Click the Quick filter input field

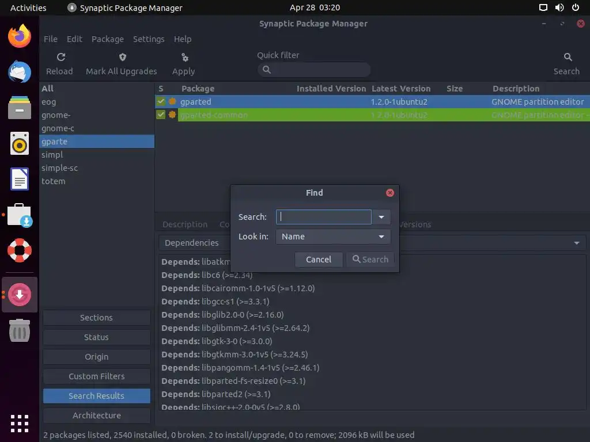click(x=314, y=70)
